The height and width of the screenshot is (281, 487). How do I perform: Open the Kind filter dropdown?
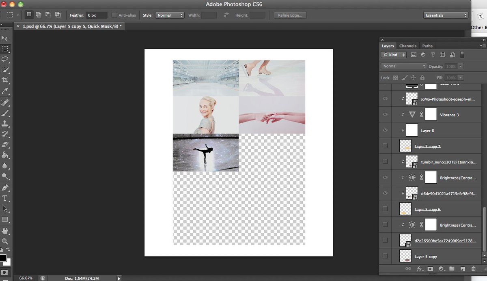tap(394, 55)
